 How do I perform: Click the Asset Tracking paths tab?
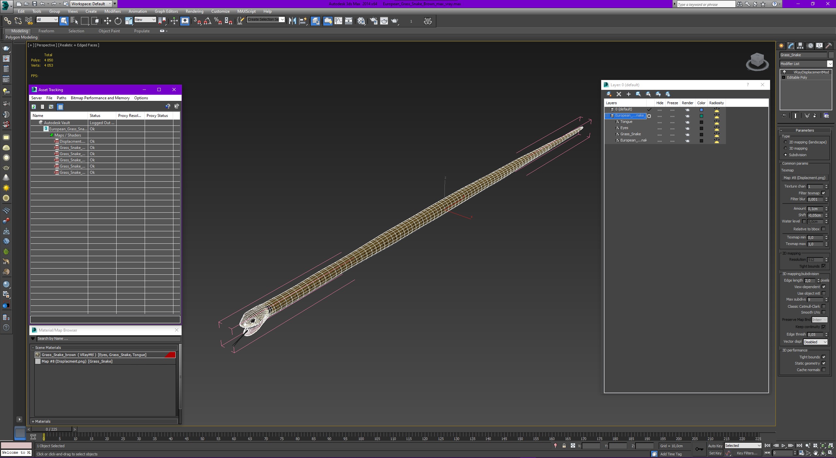(61, 98)
